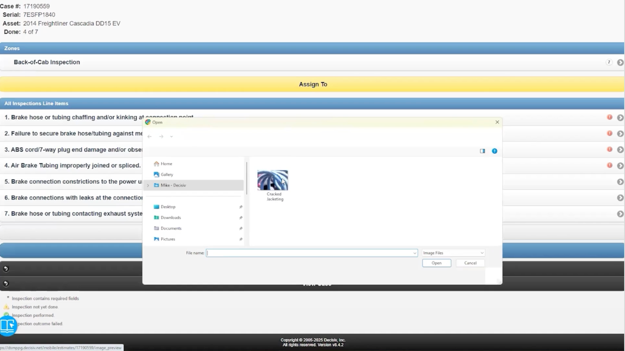This screenshot has height=351, width=625.
Task: Click the blue help icon in the Open dialog
Action: pos(494,151)
